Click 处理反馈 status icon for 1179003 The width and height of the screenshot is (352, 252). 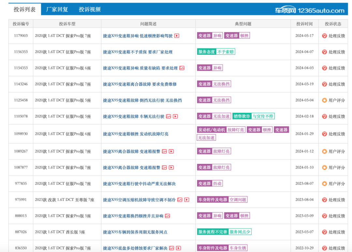click(324, 36)
